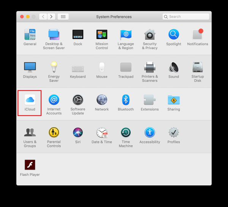Open Energy Saver settings
228x207 pixels.
[x=54, y=67]
